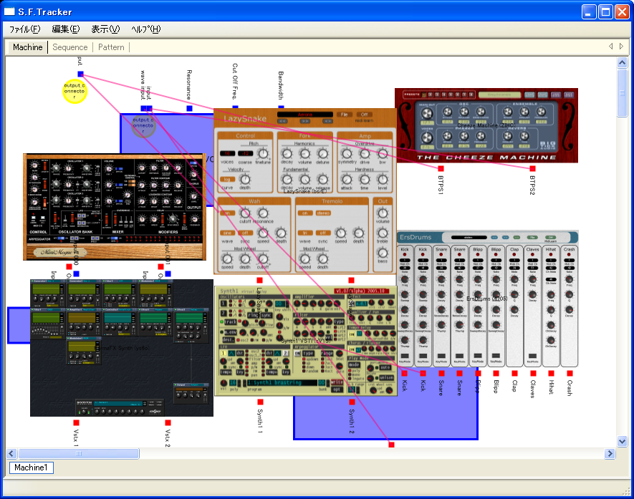Click the vertical scrollbar down arrow
Viewport: 634px width, 499px height.
622,442
